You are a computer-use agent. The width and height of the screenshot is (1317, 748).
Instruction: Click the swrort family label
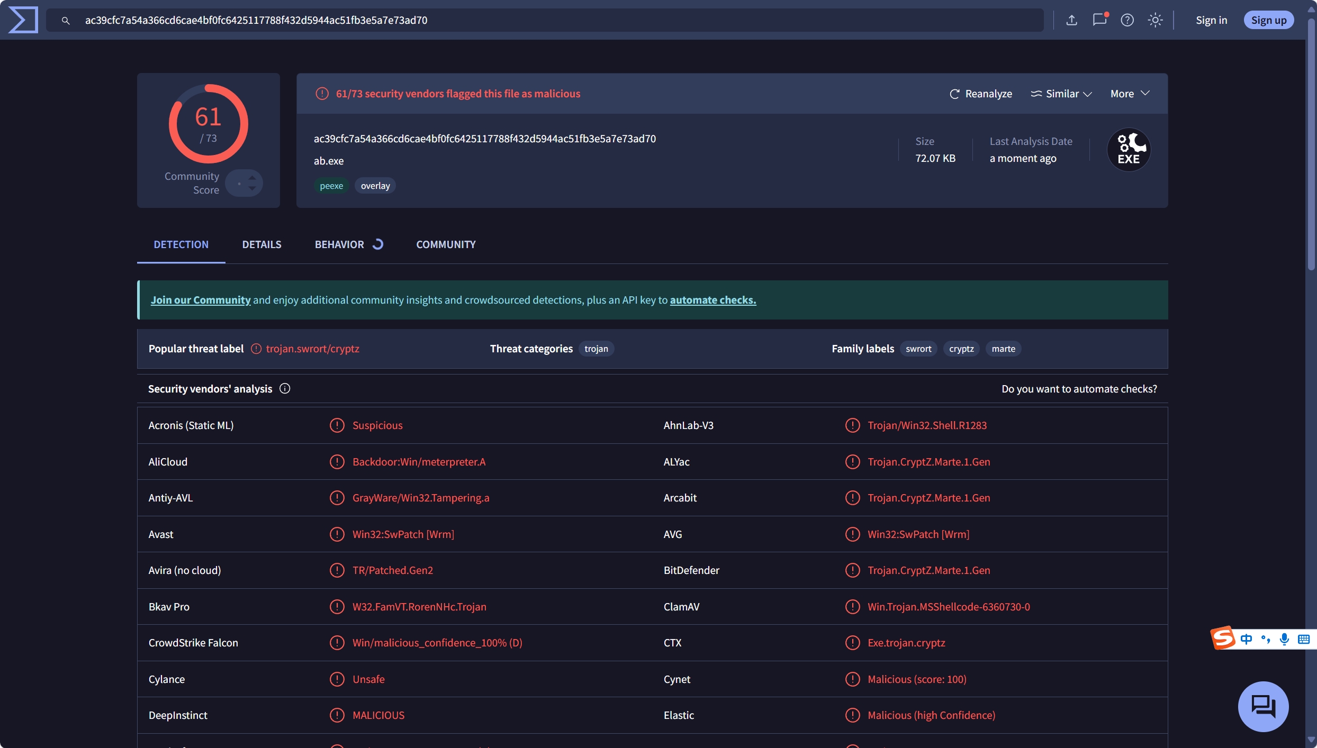pos(918,349)
